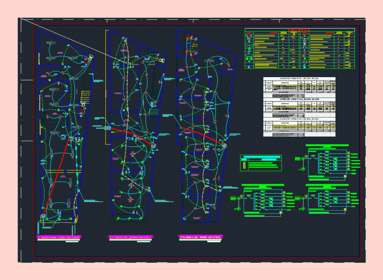Select the grounding circle symbol in the bottom-right single-line diagram
The image size is (383, 280).
(x=303, y=209)
